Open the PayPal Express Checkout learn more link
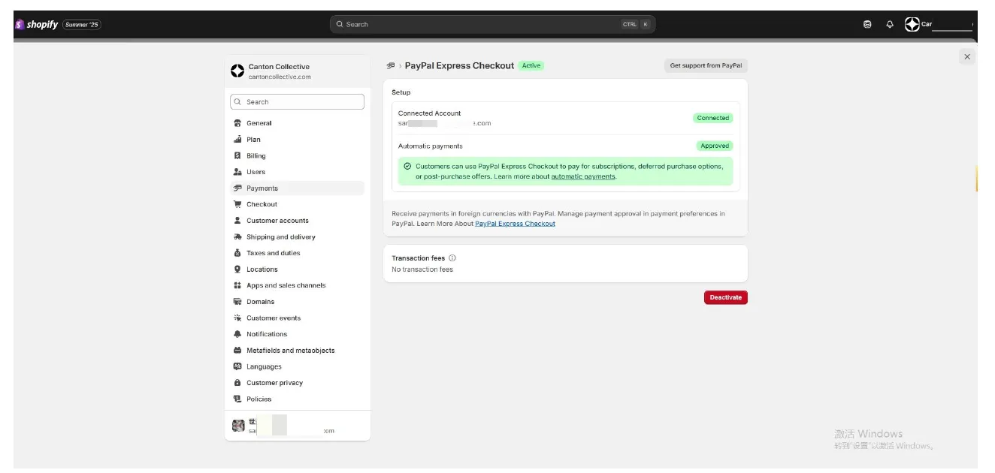Viewport: 995px width, 473px height. [x=516, y=224]
